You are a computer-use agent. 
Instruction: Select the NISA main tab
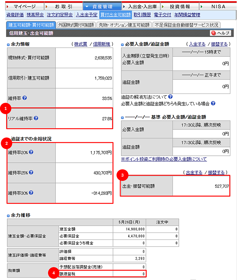(218, 7)
